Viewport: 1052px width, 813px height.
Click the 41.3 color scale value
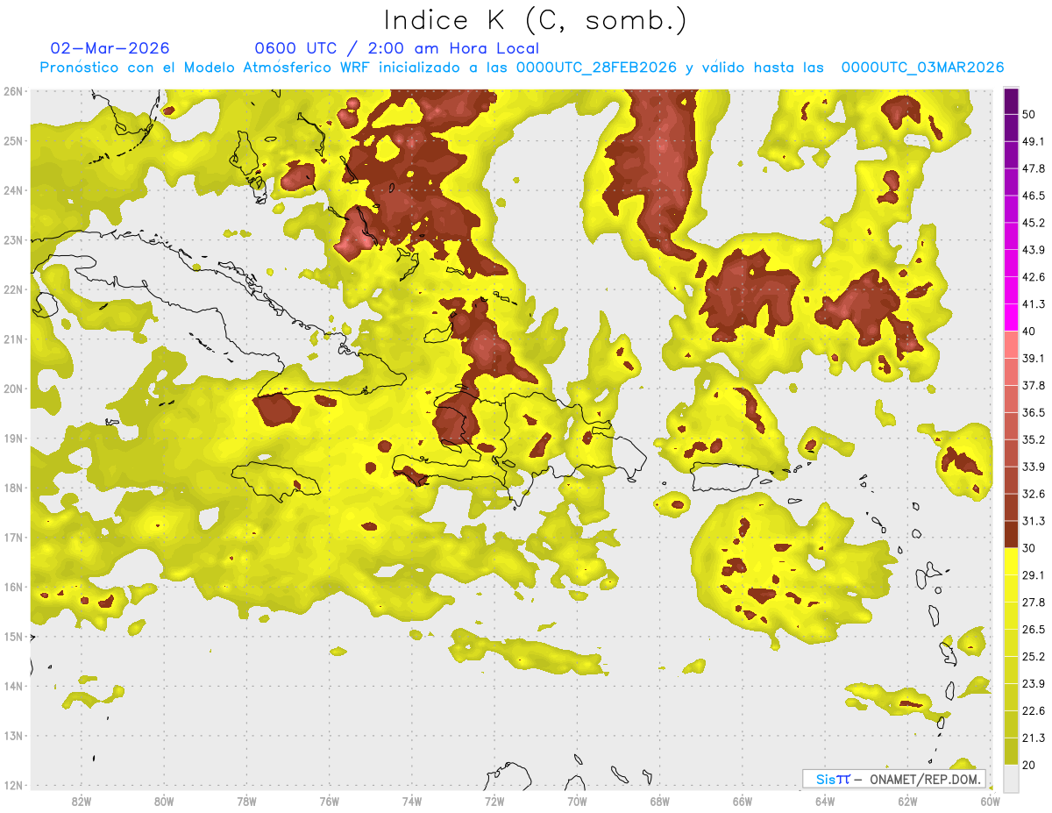[x=1034, y=304]
